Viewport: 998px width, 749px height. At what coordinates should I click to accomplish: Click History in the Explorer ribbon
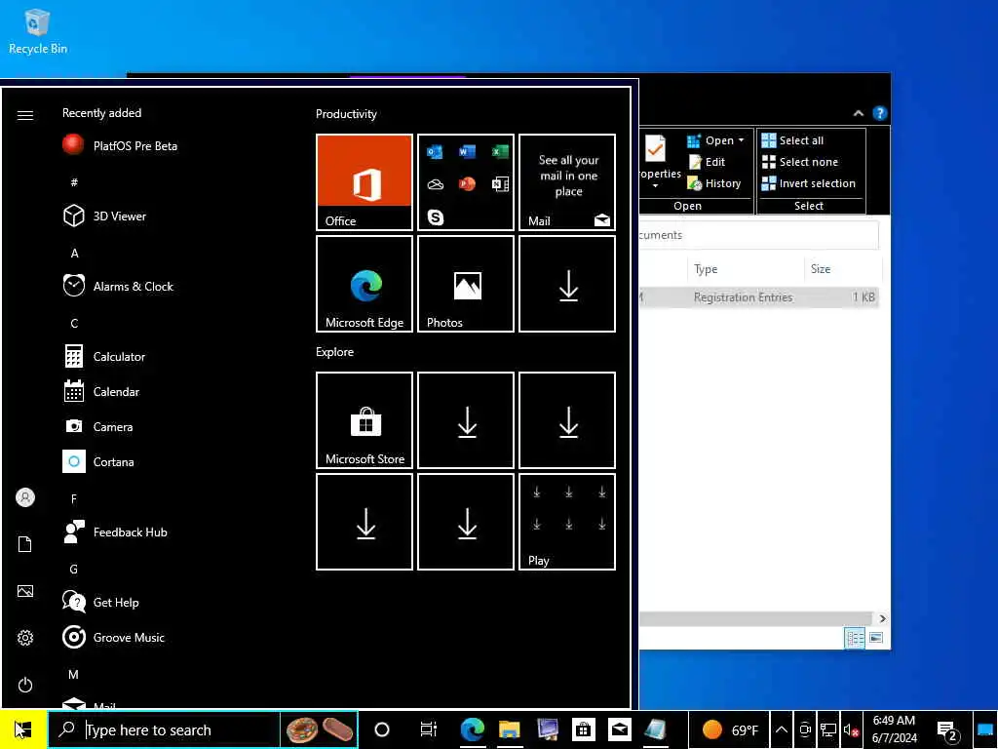(x=714, y=183)
